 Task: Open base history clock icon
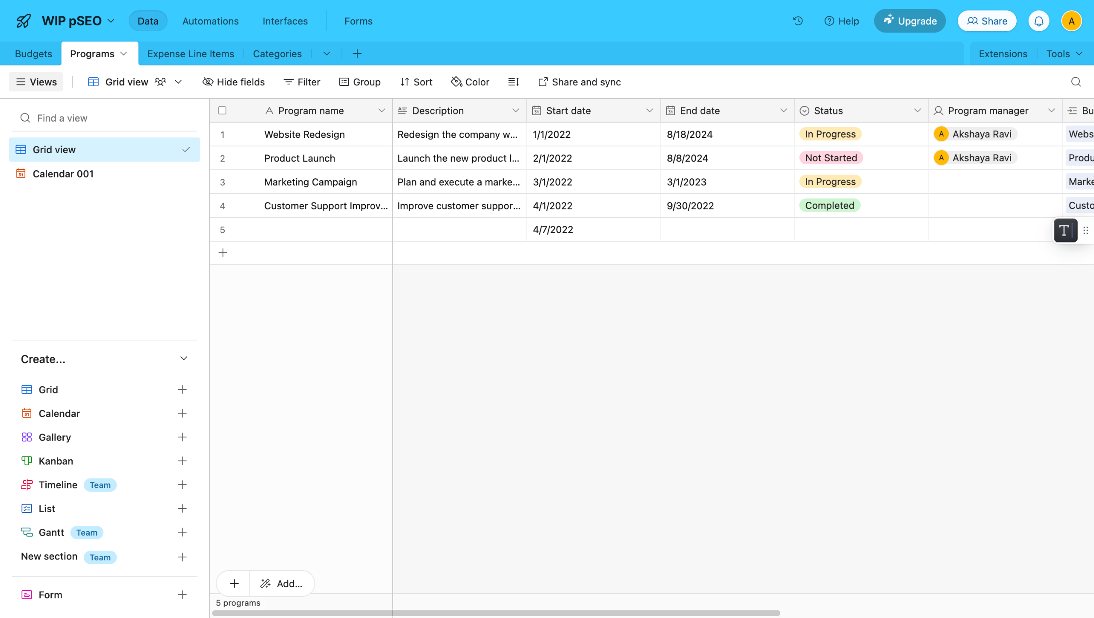point(797,21)
